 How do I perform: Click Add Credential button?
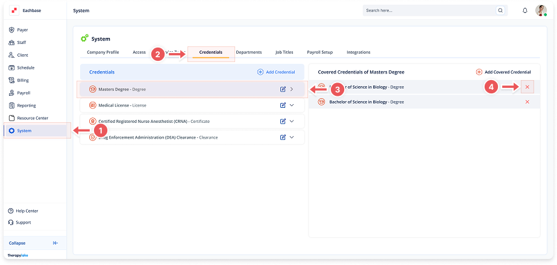coord(276,72)
